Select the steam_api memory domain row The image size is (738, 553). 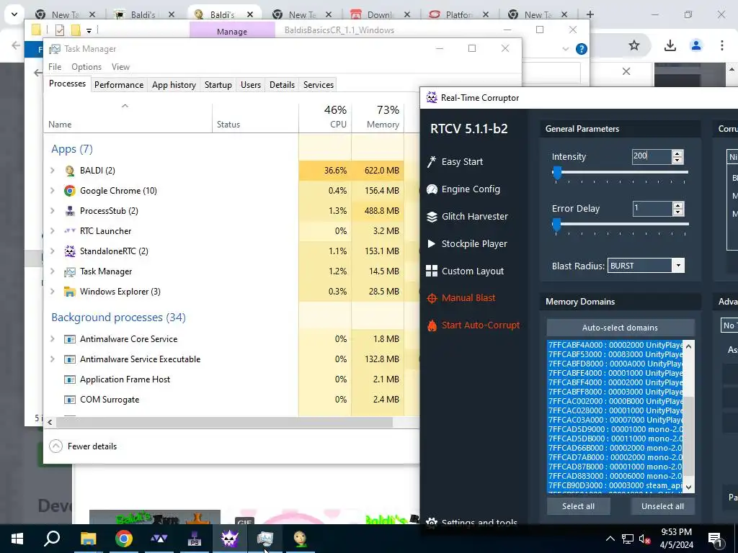tap(615, 485)
